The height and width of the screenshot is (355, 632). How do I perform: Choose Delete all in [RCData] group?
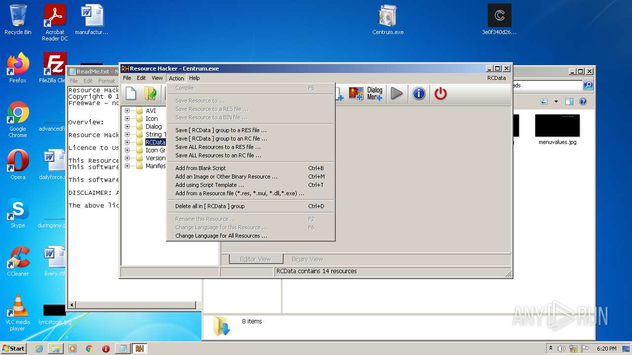pos(251,206)
